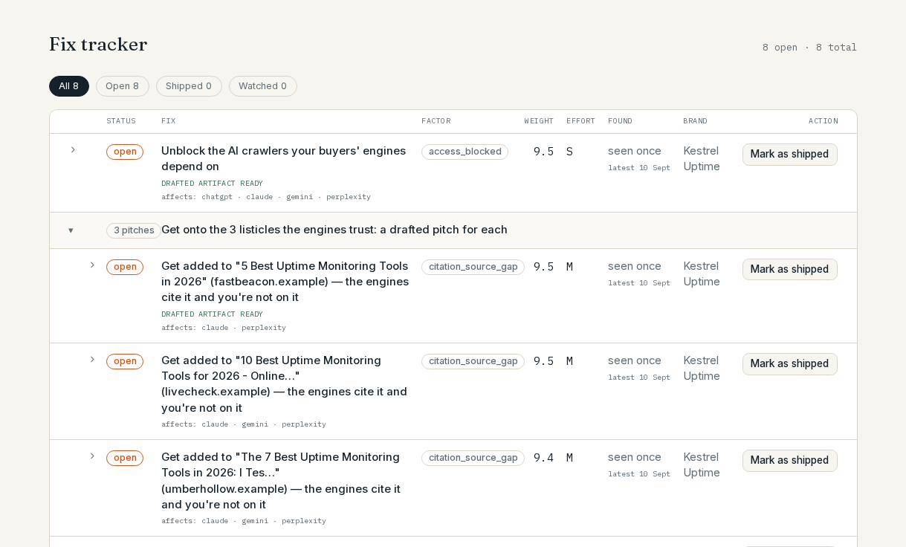This screenshot has height=547, width=906.
Task: Click citation_source_gap tag in the livecheck row
Action: click(x=473, y=361)
